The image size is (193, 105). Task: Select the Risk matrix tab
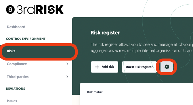click(x=95, y=92)
